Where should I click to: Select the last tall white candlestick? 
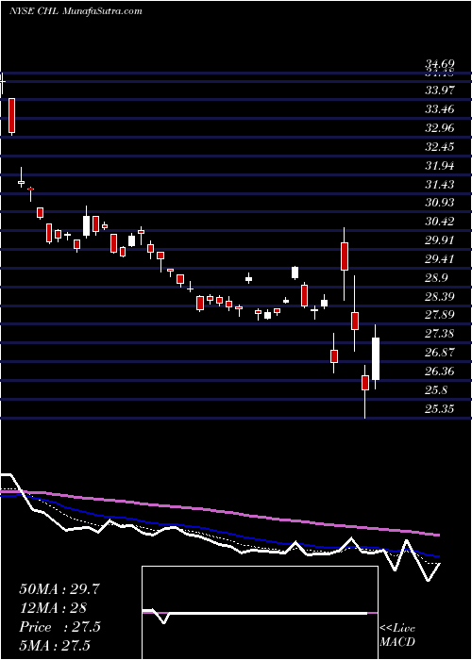pyautogui.click(x=375, y=358)
